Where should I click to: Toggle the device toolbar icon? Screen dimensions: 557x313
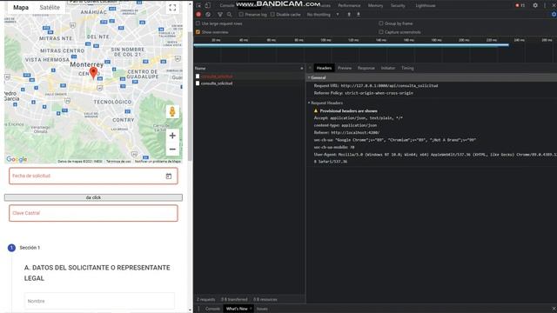(x=208, y=5)
